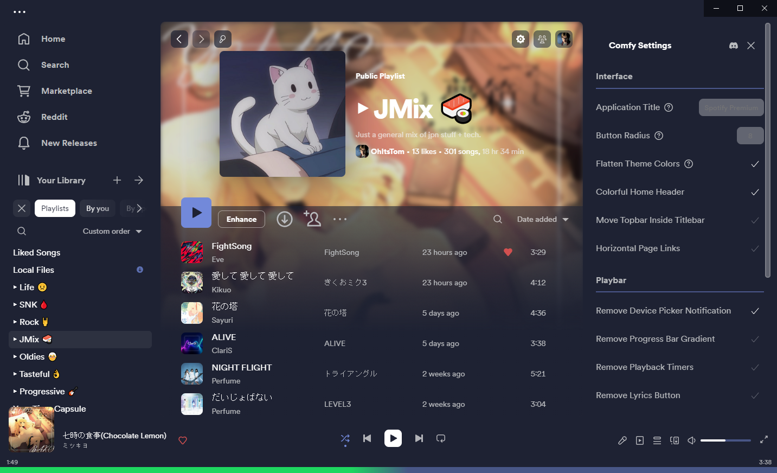The image size is (777, 473).
Task: Go forward with the right arrow button
Action: point(201,39)
